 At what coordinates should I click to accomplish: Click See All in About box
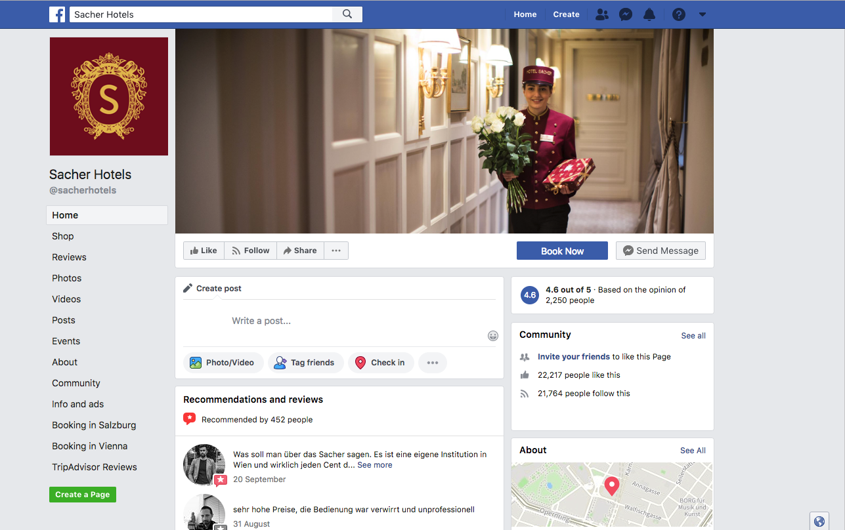[x=693, y=451]
